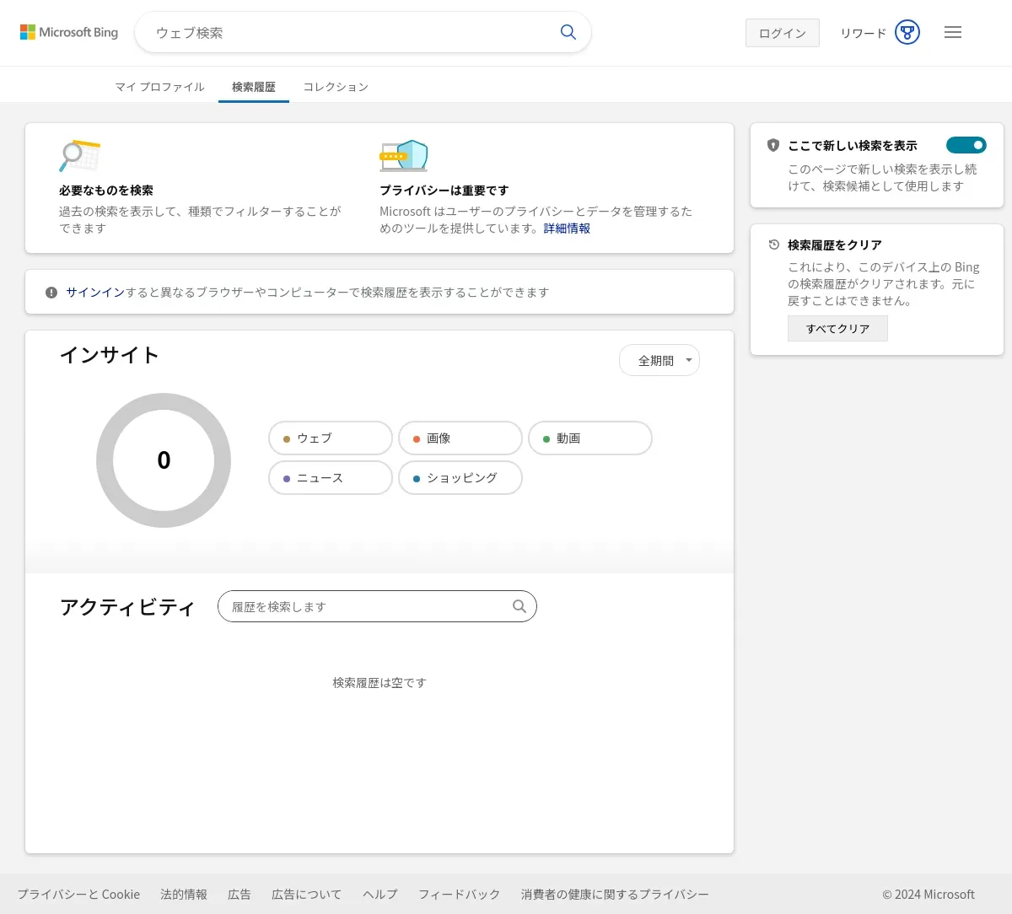Expand the 全期間 period dropdown
Screen dimensions: 1012x914
[659, 360]
